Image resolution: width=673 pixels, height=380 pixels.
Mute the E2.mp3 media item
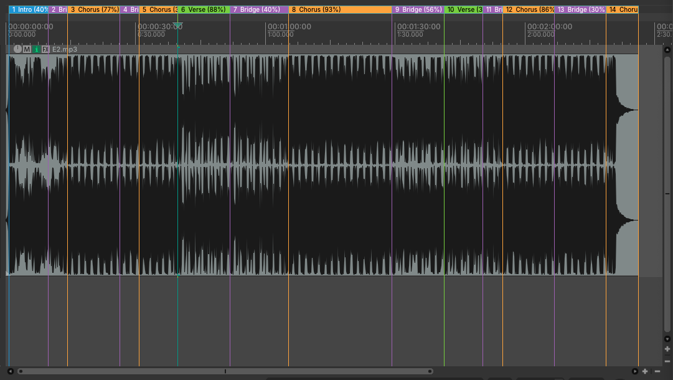[x=27, y=49]
